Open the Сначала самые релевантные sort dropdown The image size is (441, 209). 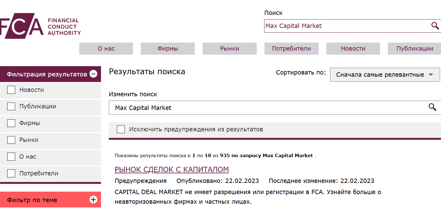[385, 75]
